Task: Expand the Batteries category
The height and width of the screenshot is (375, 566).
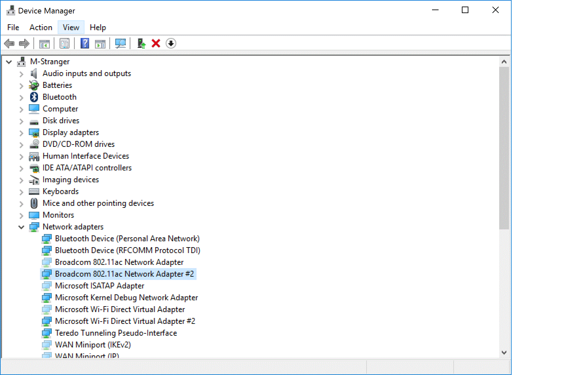Action: (x=21, y=86)
